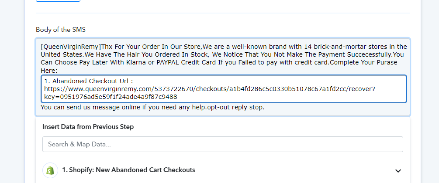
Task: Click the Body of the SMS label
Action: tap(61, 30)
